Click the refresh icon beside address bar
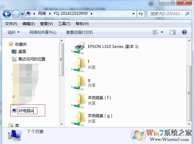Viewport: 194px width, 144px height. click(x=141, y=14)
